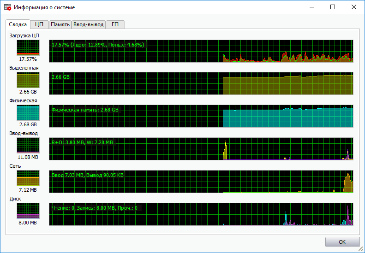Maximize the Информация о системе window

[x=333, y=7]
